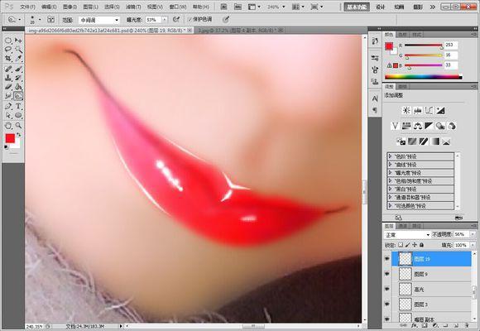Select the Paint Bucket tool
480x331 pixels.
[x=18, y=87]
